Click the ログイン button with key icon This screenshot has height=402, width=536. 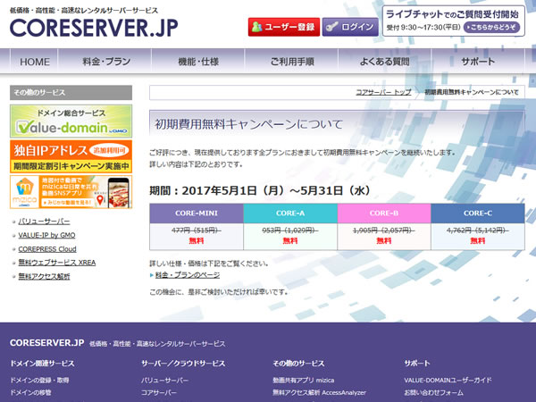(x=350, y=27)
